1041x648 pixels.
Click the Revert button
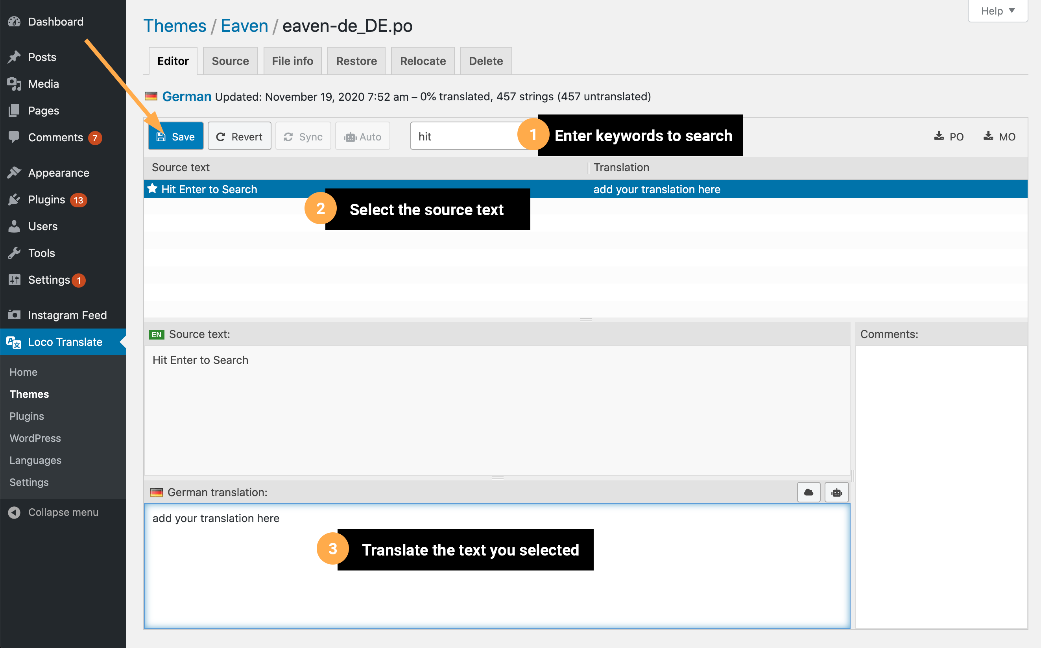tap(239, 136)
